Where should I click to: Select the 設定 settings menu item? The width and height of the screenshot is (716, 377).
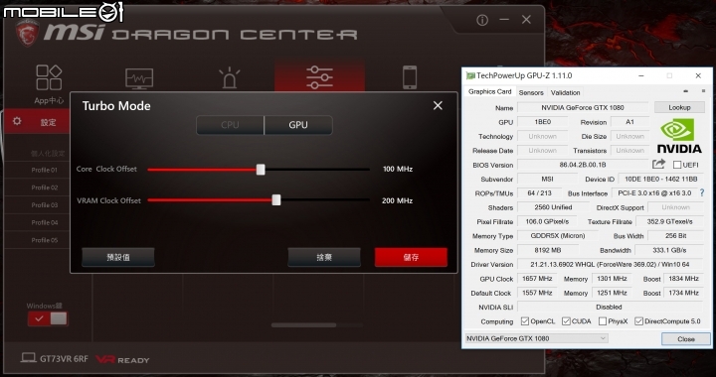tap(37, 122)
